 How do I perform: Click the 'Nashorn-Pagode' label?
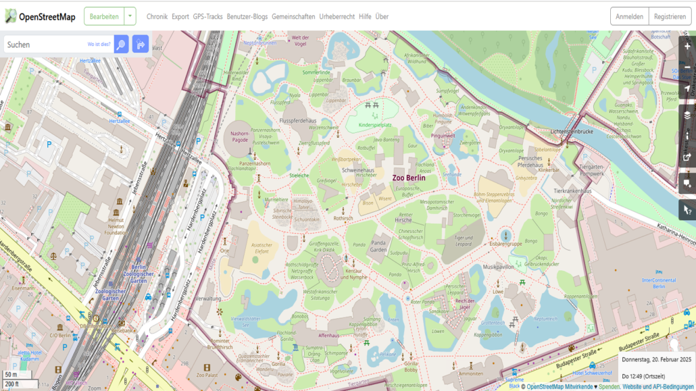[x=240, y=136]
